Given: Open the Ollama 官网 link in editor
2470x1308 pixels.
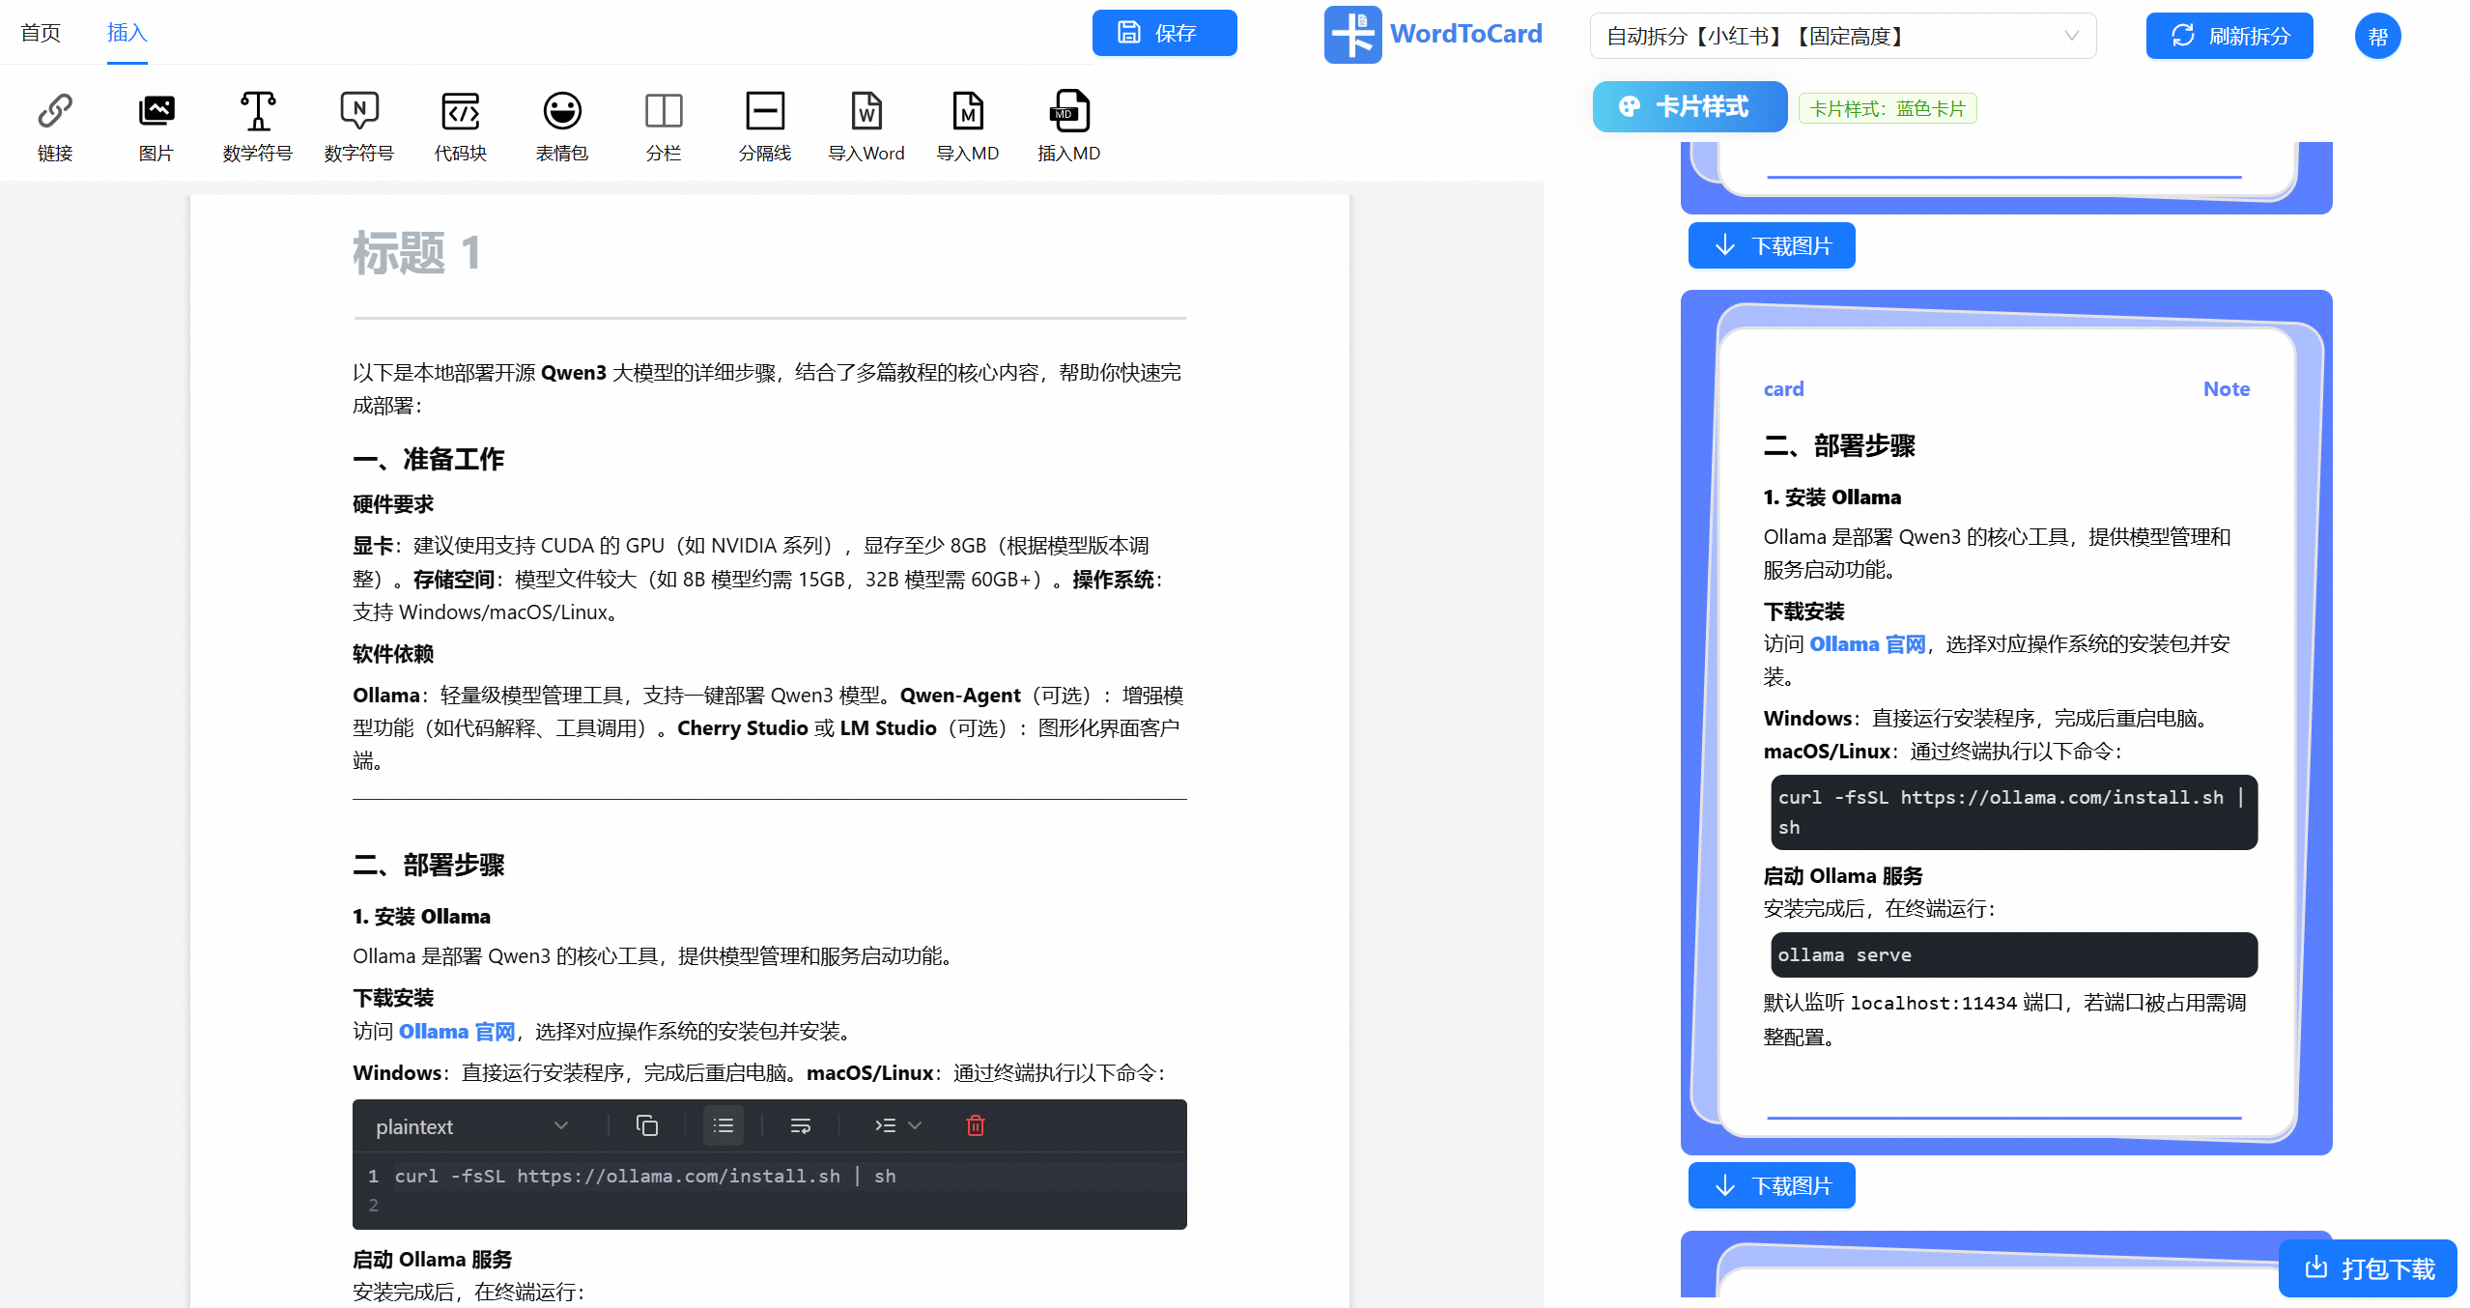Looking at the screenshot, I should 456,1032.
